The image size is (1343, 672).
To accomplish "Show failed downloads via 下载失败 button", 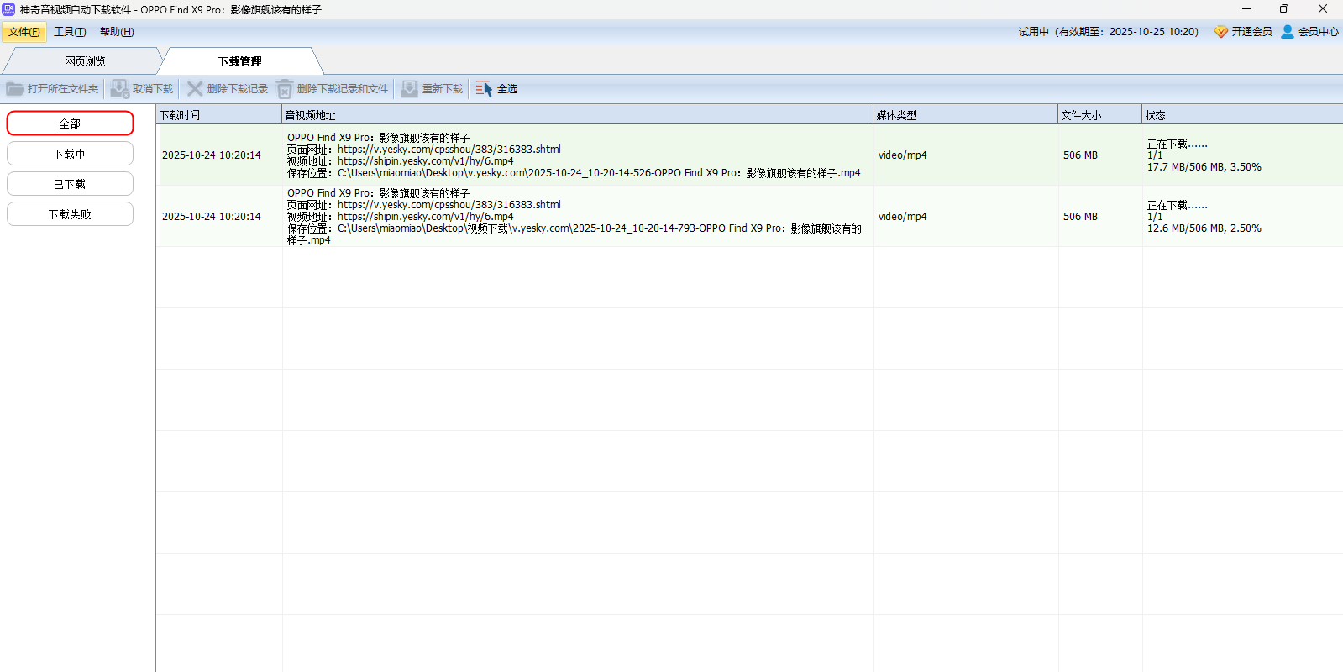I will coord(70,214).
